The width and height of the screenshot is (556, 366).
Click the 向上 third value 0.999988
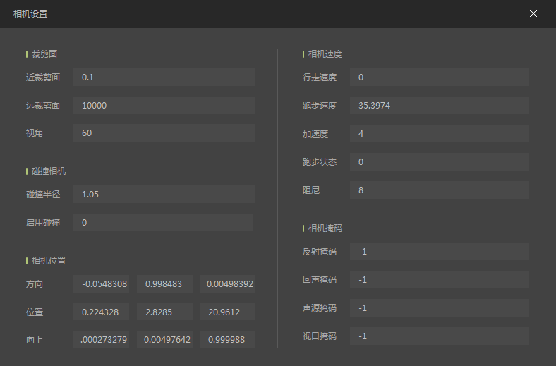[227, 340]
